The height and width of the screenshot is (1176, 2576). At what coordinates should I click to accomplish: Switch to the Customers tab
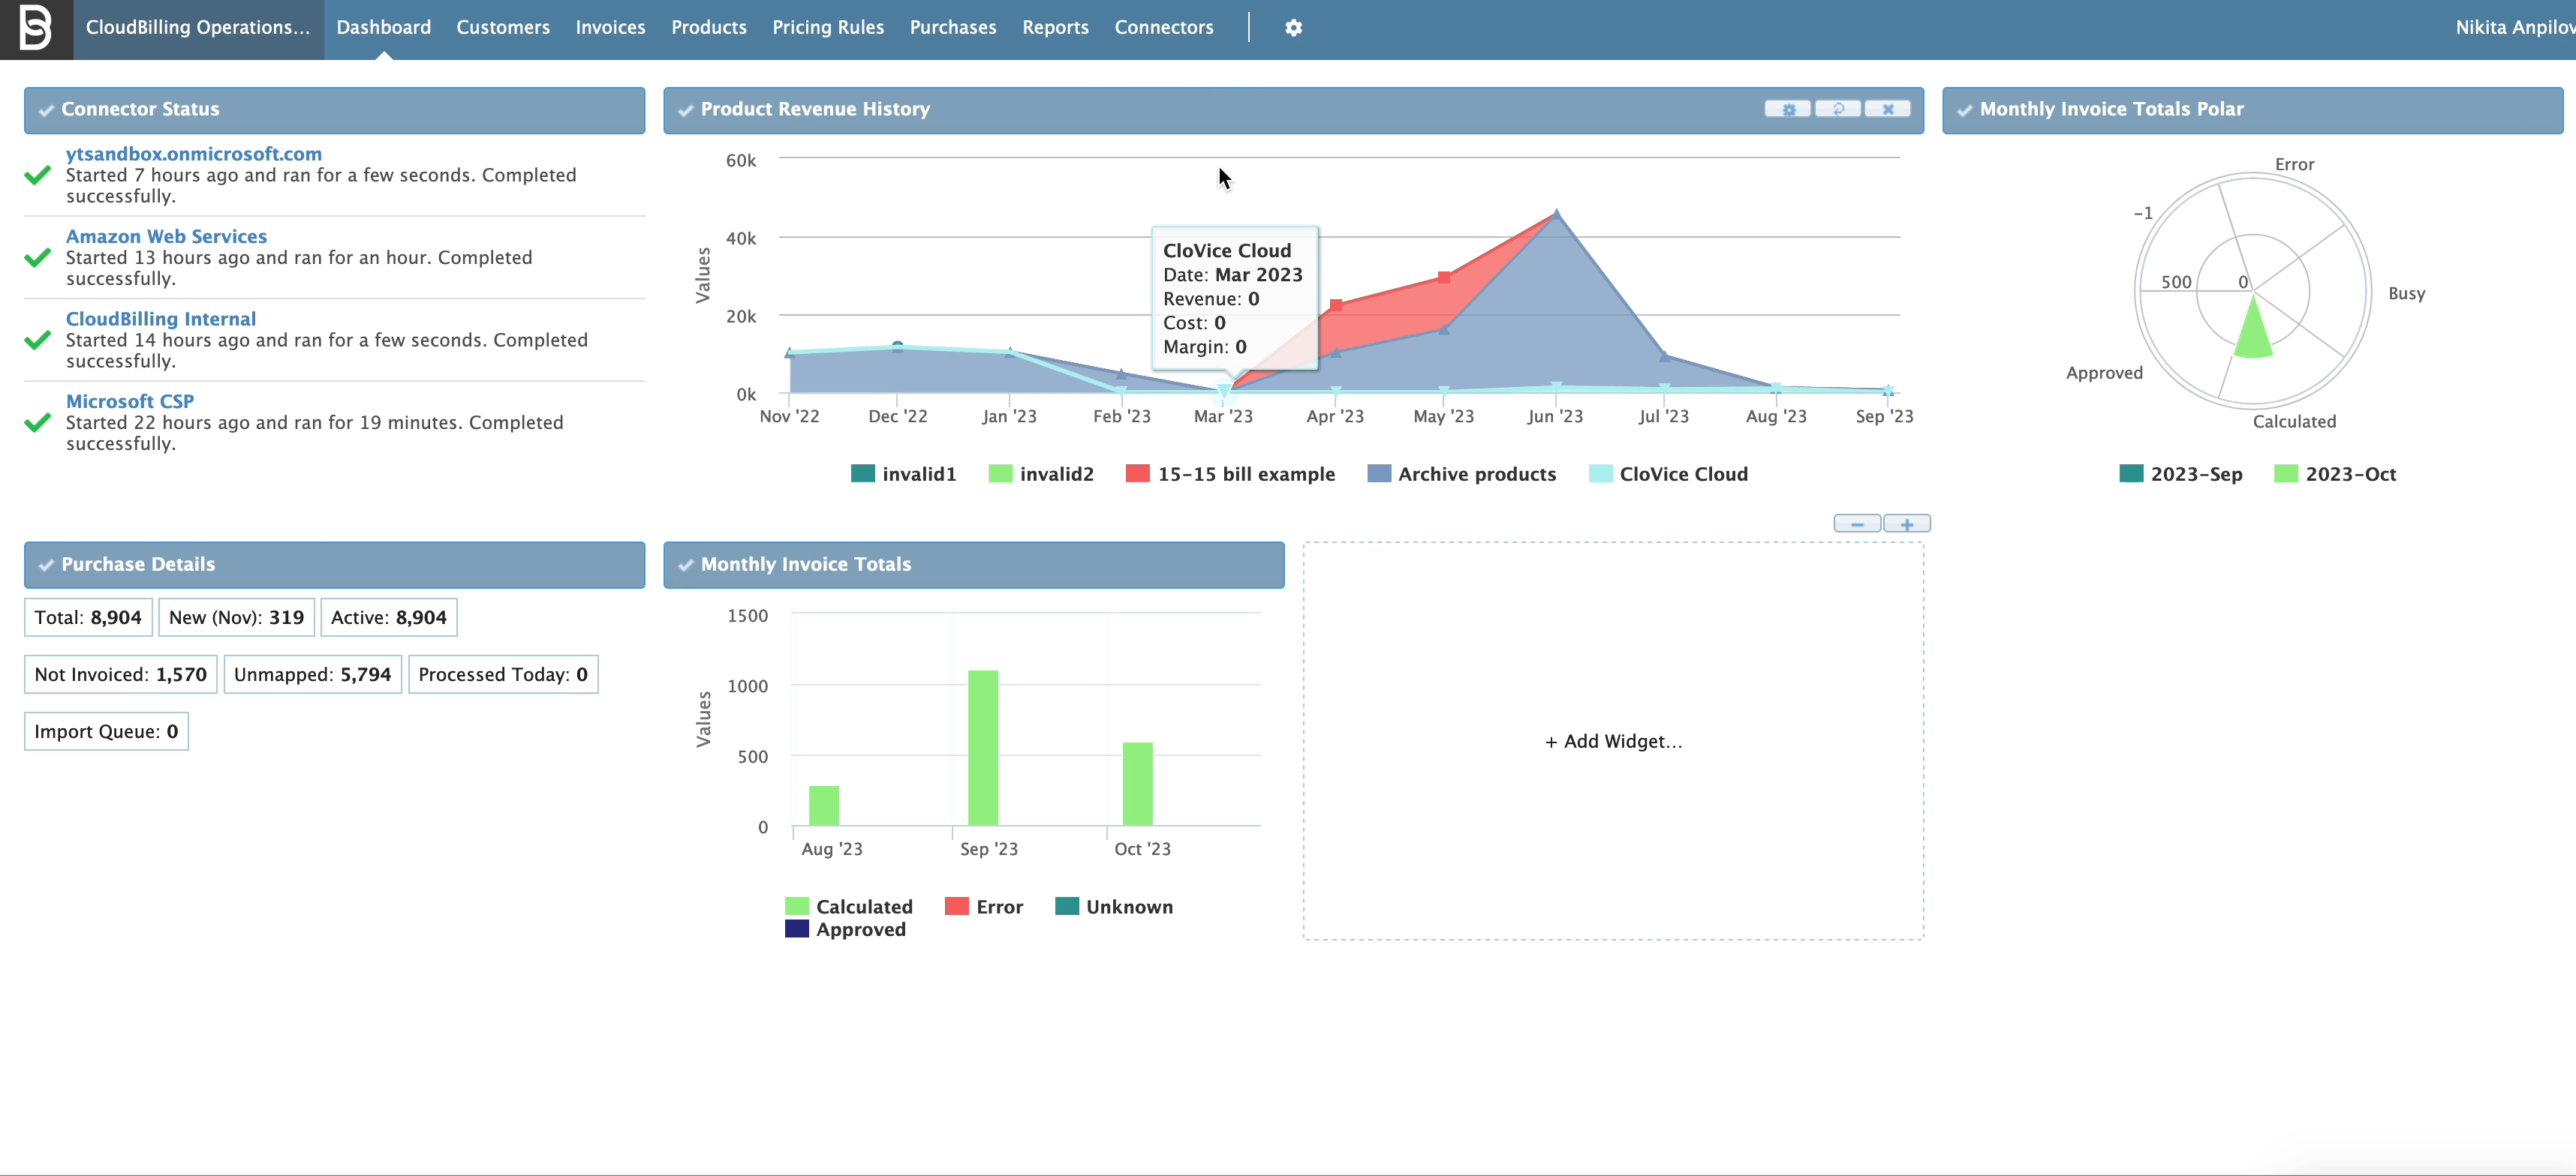502,27
